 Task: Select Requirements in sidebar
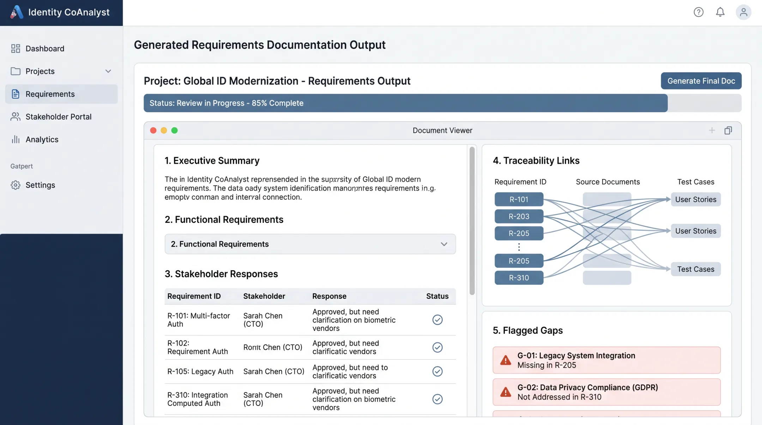point(61,94)
